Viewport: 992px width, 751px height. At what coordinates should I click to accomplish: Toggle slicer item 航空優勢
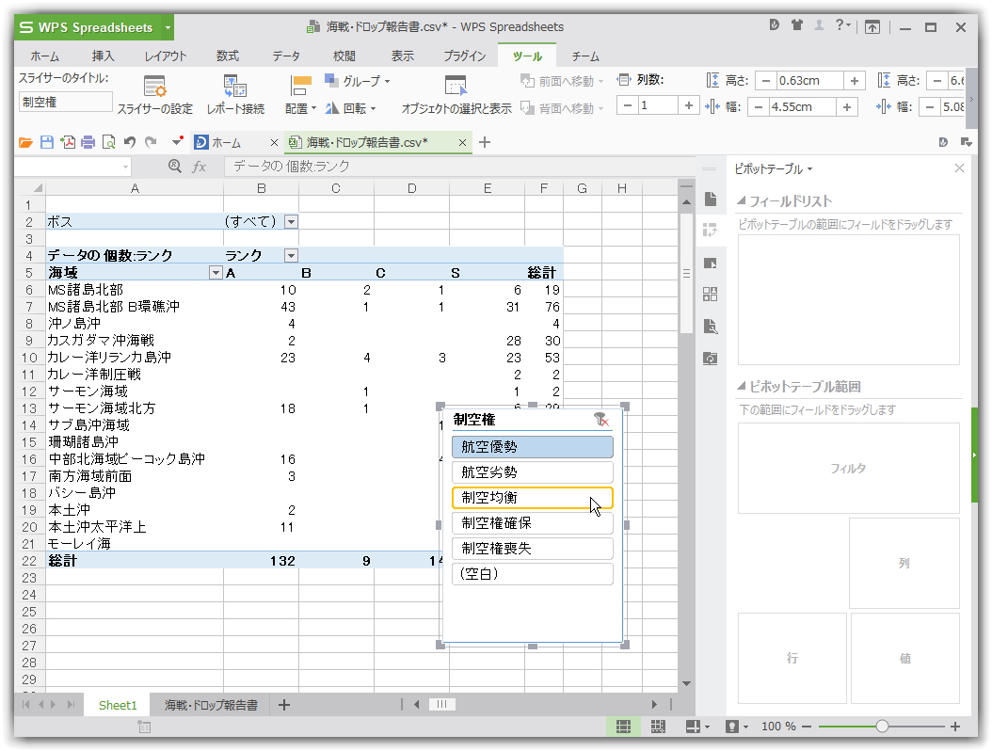coord(532,447)
